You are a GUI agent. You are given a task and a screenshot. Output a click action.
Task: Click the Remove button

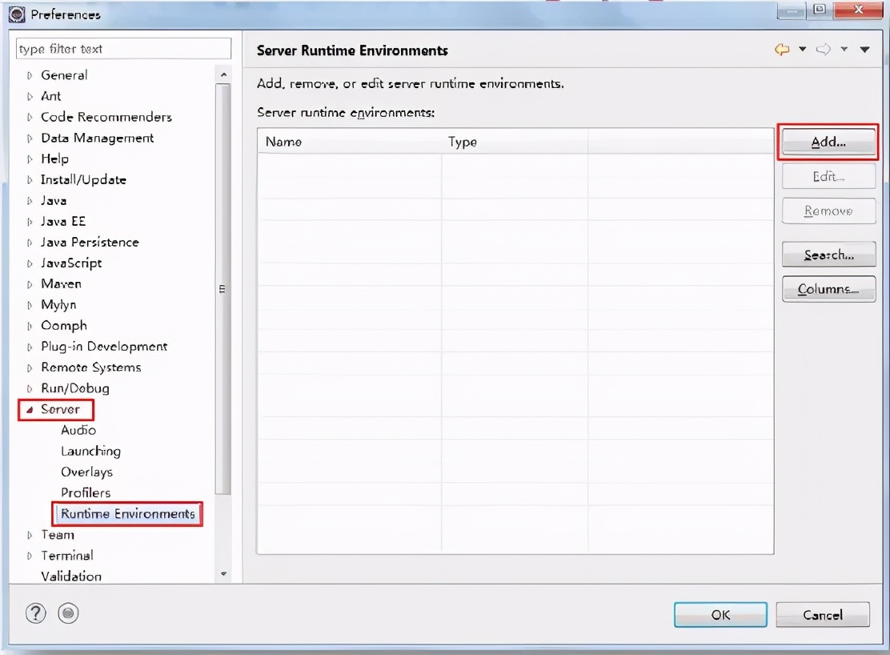(x=828, y=211)
